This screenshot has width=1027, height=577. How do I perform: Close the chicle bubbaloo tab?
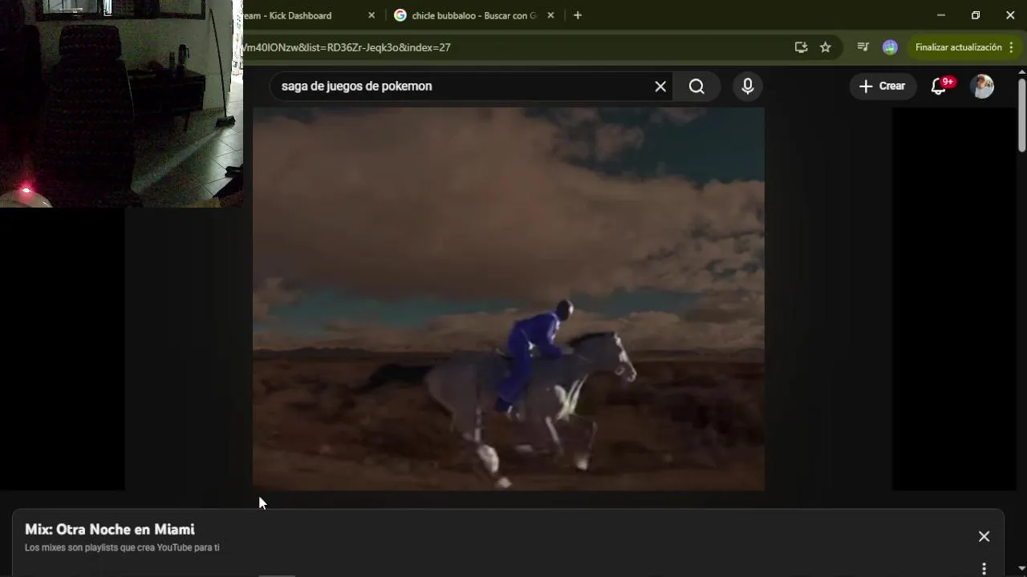(x=550, y=15)
